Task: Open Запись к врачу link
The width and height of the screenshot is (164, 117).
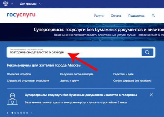Action: [x=69, y=81]
